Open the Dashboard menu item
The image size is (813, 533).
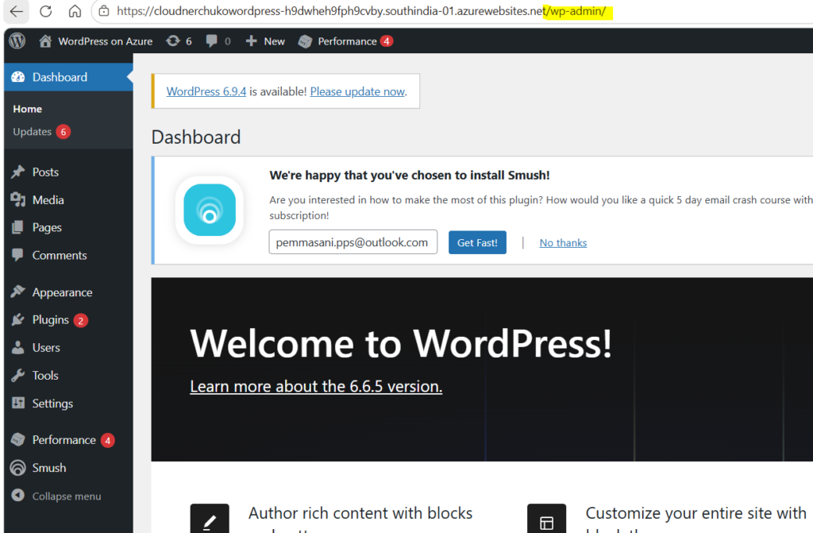[x=60, y=77]
